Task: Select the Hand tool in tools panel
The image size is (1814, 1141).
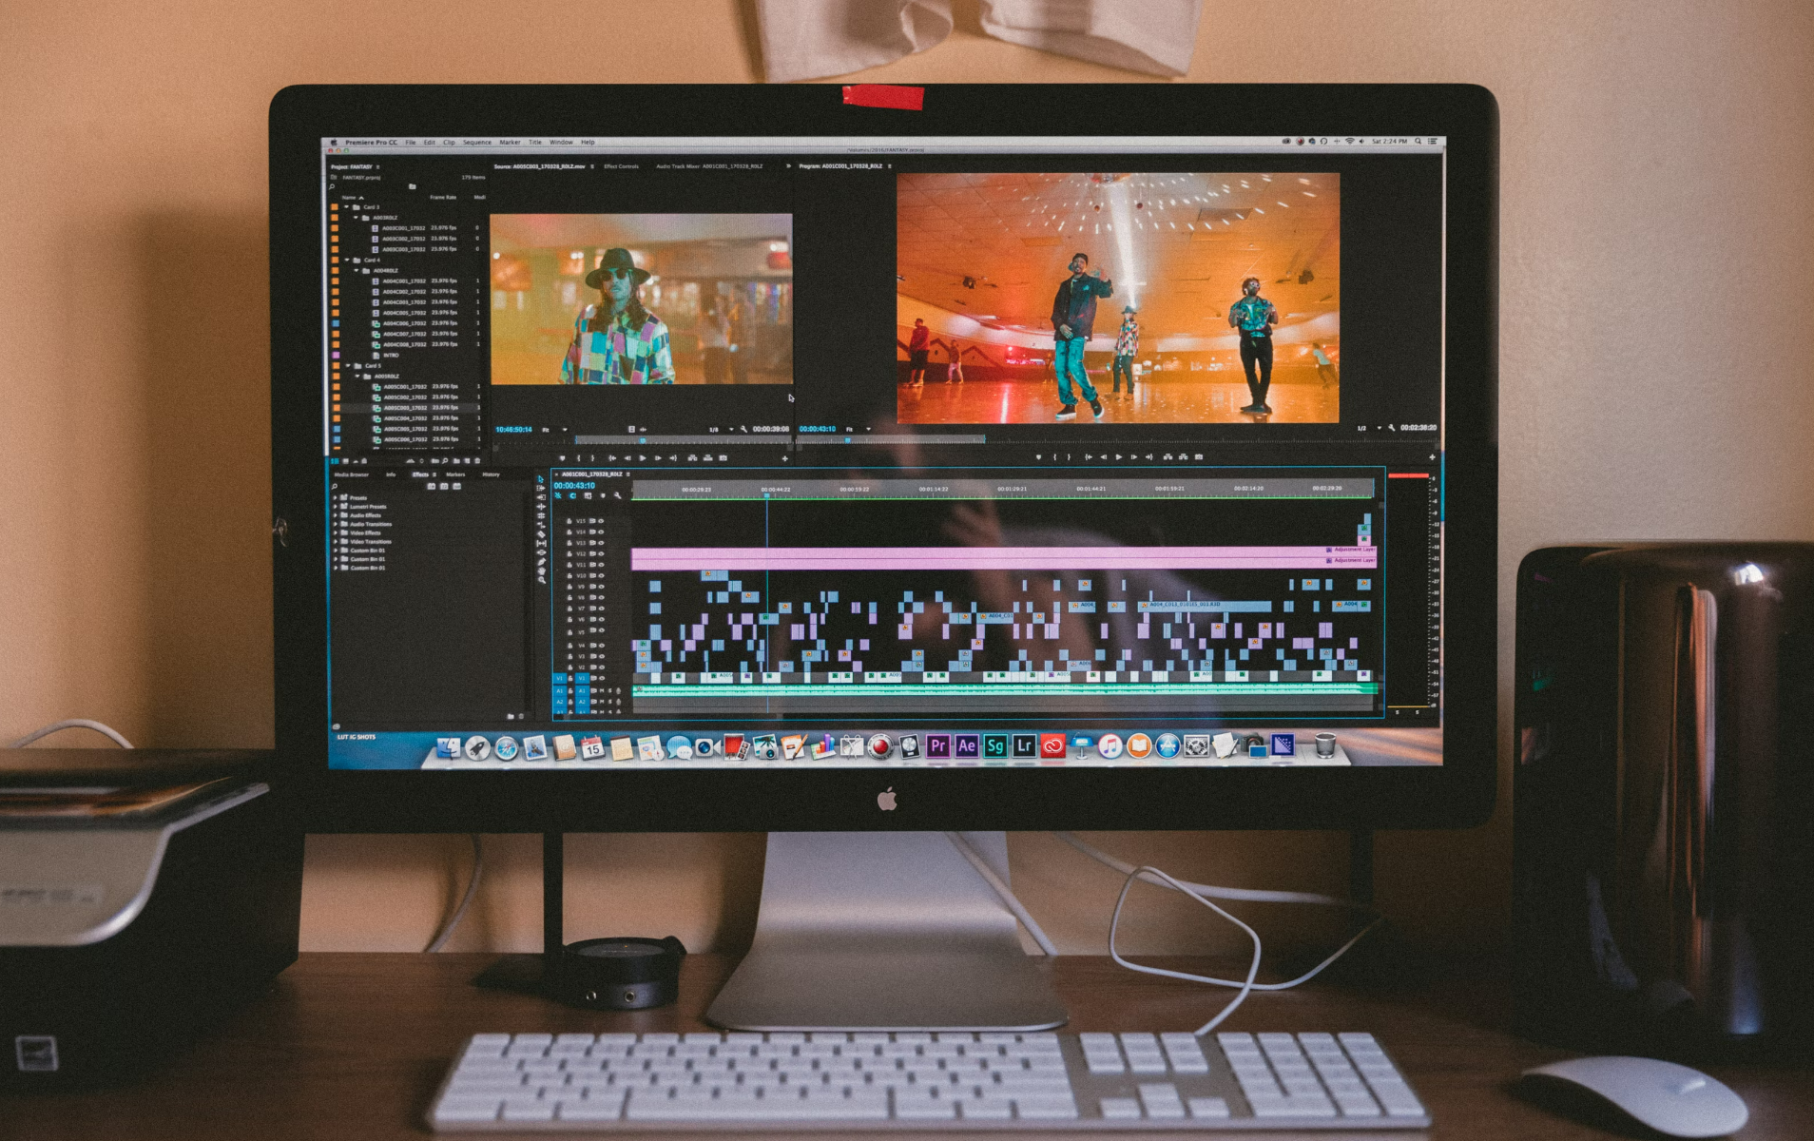Action: point(541,570)
